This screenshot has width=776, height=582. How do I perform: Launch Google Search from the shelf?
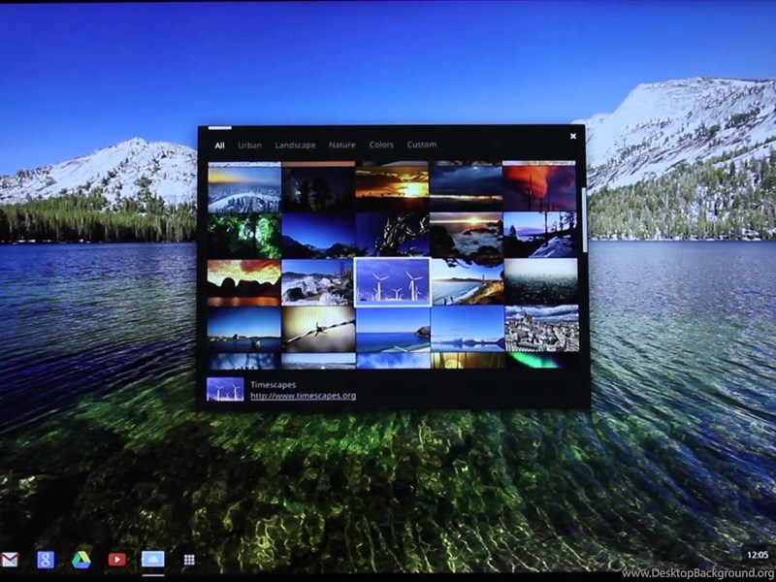[45, 560]
